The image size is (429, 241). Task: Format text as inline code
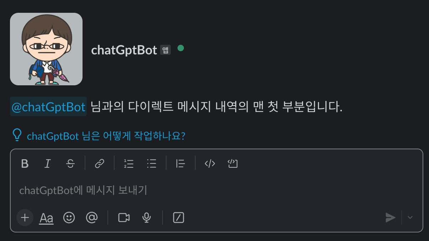tap(210, 164)
